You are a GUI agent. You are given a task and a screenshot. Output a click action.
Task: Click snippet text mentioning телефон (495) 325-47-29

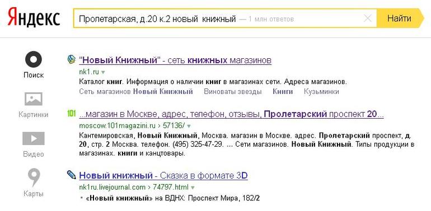click(x=246, y=144)
